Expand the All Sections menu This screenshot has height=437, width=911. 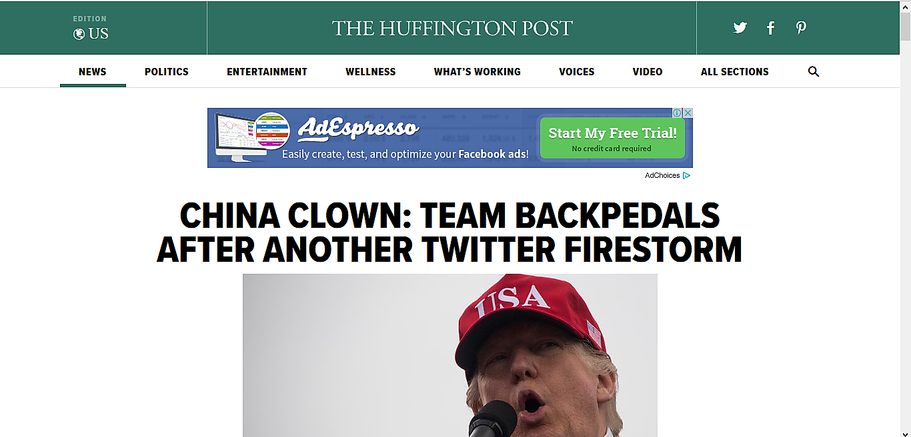(734, 71)
